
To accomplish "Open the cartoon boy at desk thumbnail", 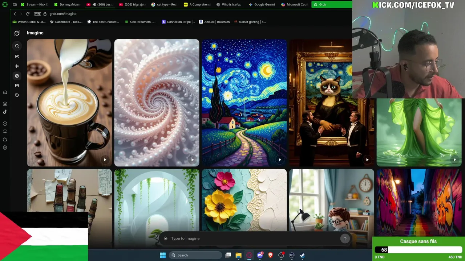I will click(331, 200).
